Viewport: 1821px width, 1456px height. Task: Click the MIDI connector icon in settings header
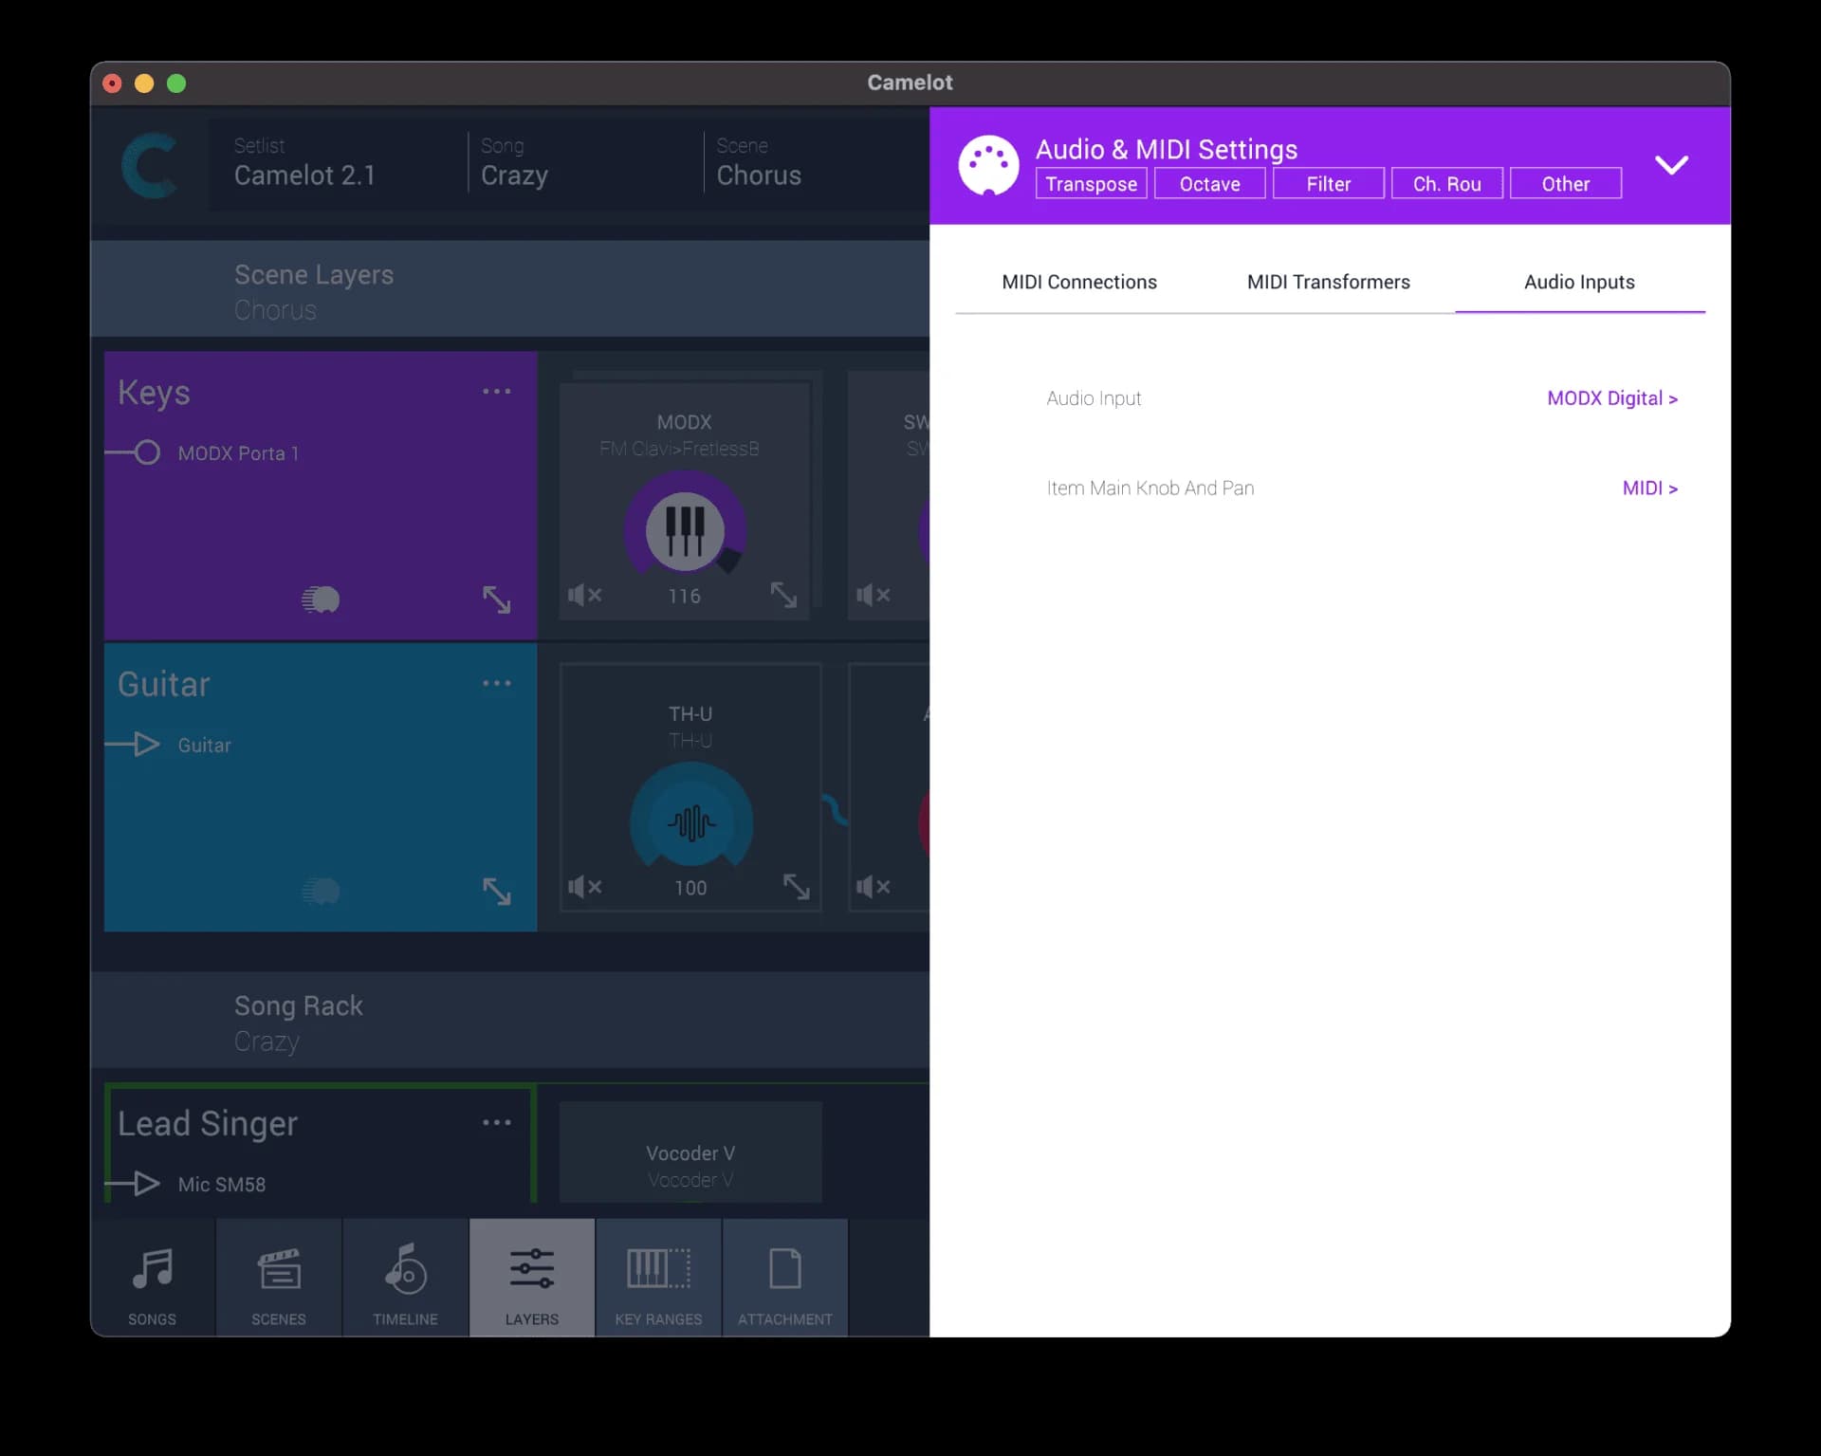point(988,164)
